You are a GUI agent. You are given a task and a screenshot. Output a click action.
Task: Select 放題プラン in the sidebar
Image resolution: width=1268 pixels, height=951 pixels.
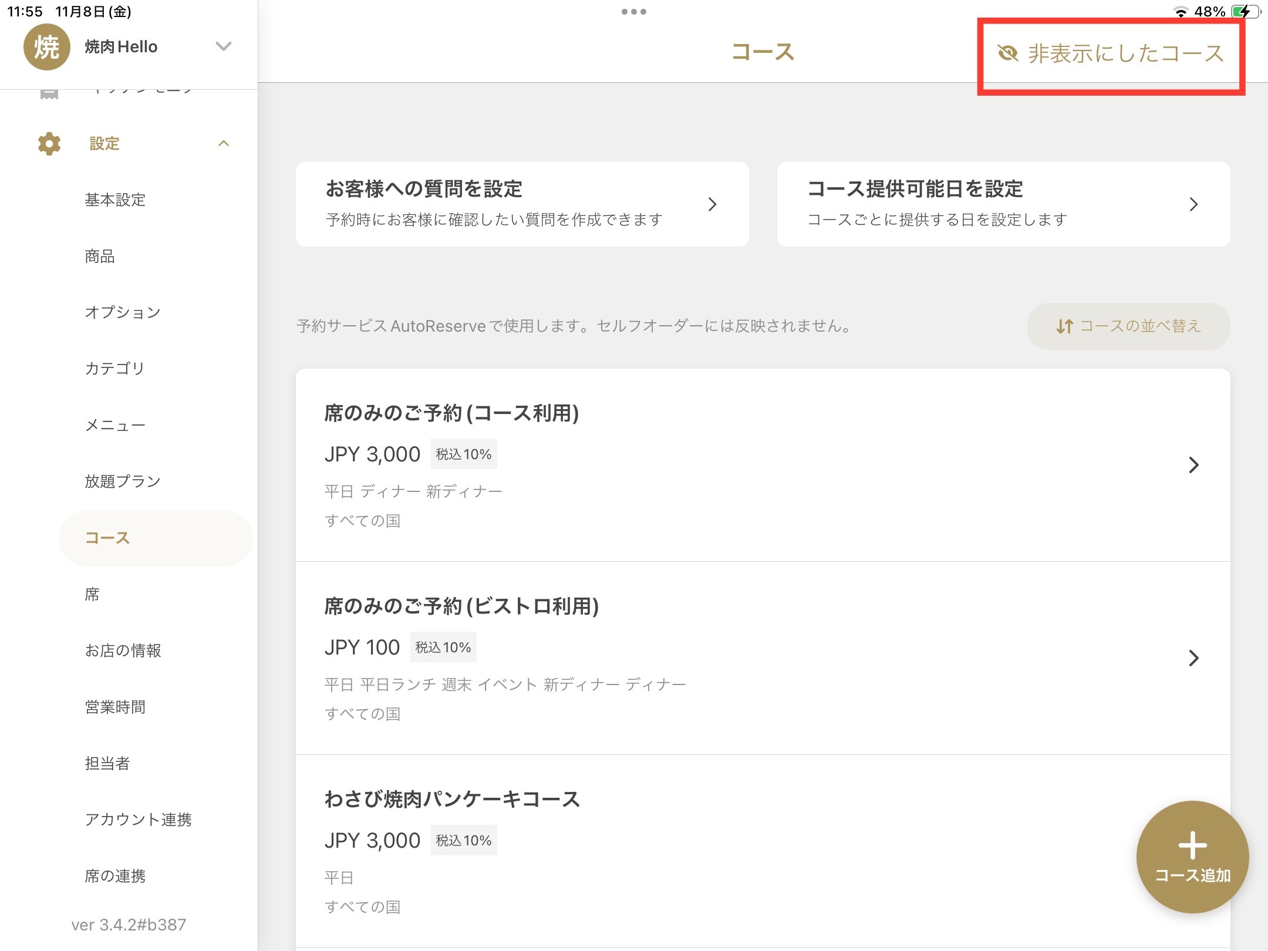coord(123,481)
